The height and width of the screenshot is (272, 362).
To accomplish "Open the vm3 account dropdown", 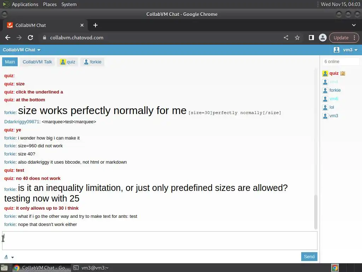I will pos(350,50).
